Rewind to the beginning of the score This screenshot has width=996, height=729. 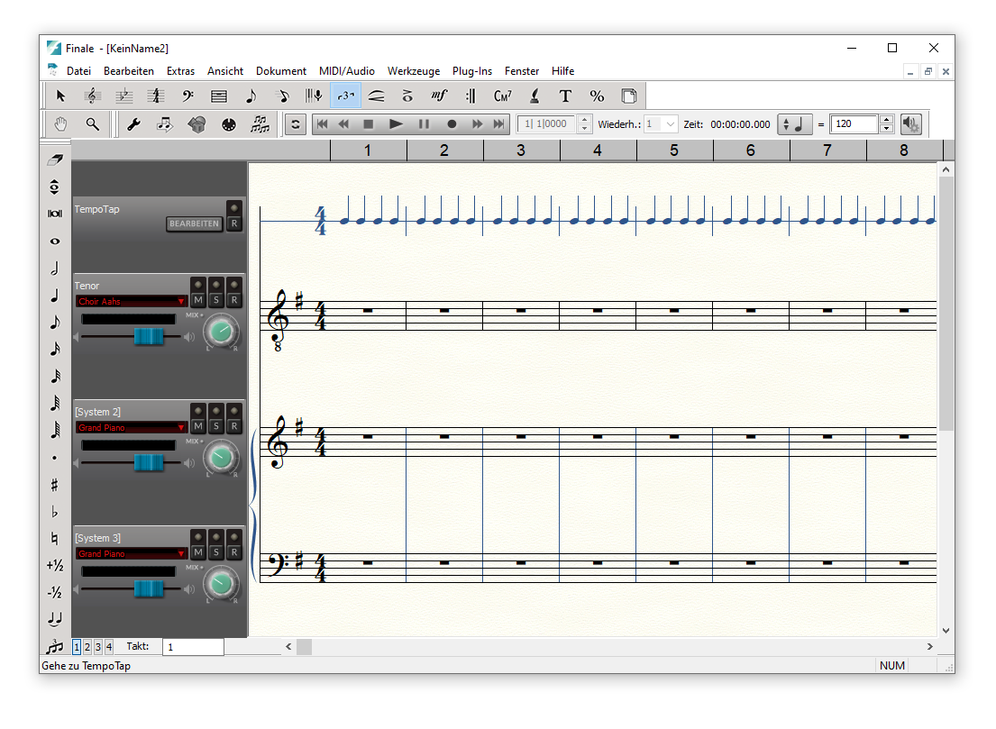click(x=322, y=123)
